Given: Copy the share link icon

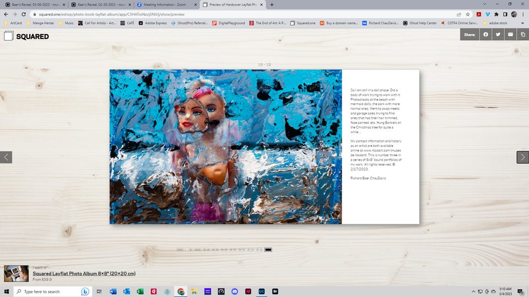Looking at the screenshot, I should coord(523,34).
